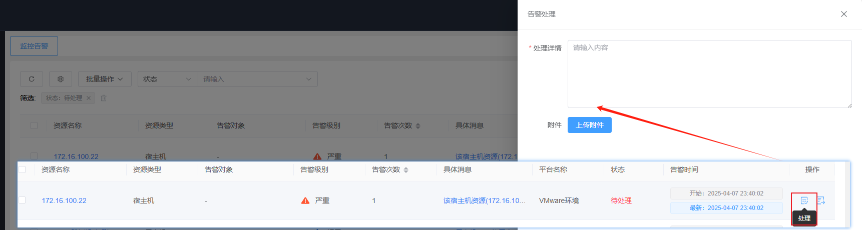Click the refresh icon button in the toolbar
Viewport: 862px width, 230px height.
[32, 79]
